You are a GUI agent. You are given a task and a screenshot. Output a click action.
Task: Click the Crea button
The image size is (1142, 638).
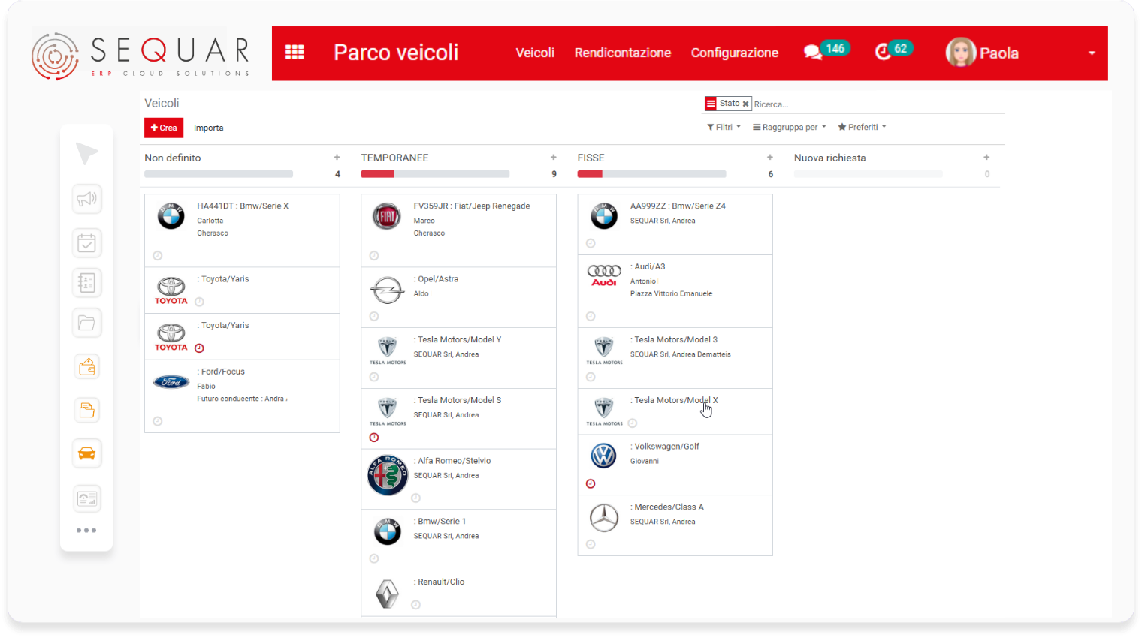point(164,128)
